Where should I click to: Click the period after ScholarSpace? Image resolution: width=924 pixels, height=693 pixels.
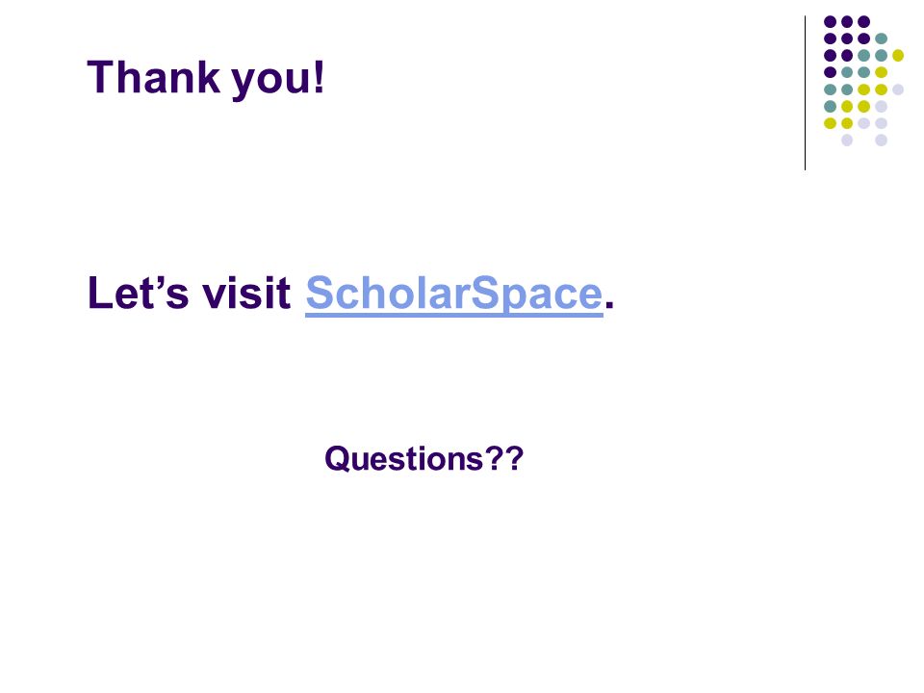point(609,305)
